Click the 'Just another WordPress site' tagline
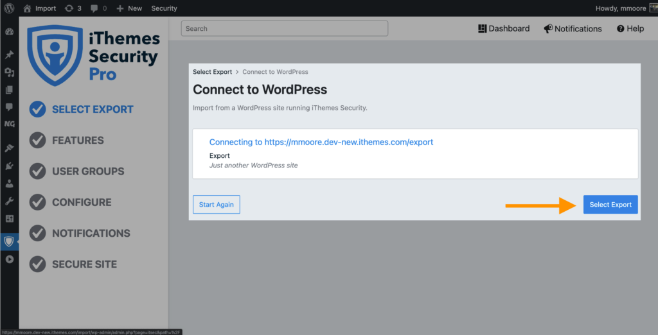Screen dimensions: 658x335 (253, 165)
